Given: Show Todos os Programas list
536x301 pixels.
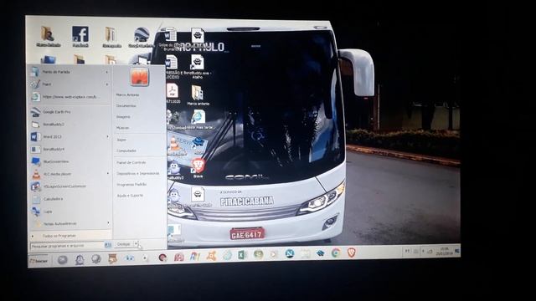Looking at the screenshot, I should pyautogui.click(x=70, y=236).
